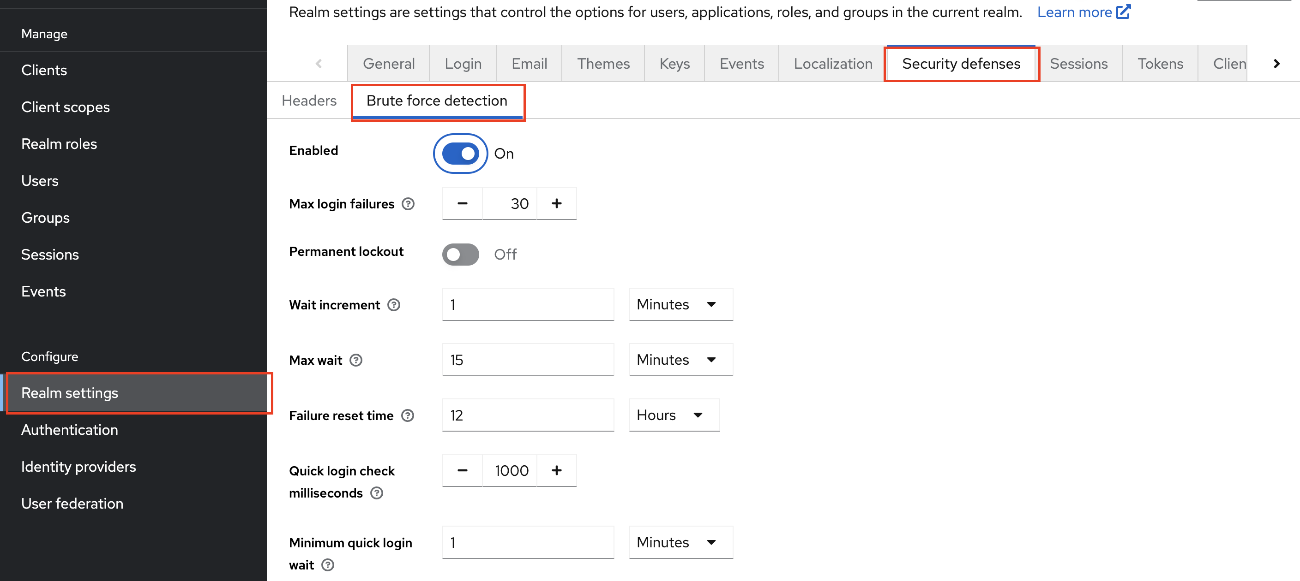Open Wait increment help icon

pyautogui.click(x=394, y=304)
